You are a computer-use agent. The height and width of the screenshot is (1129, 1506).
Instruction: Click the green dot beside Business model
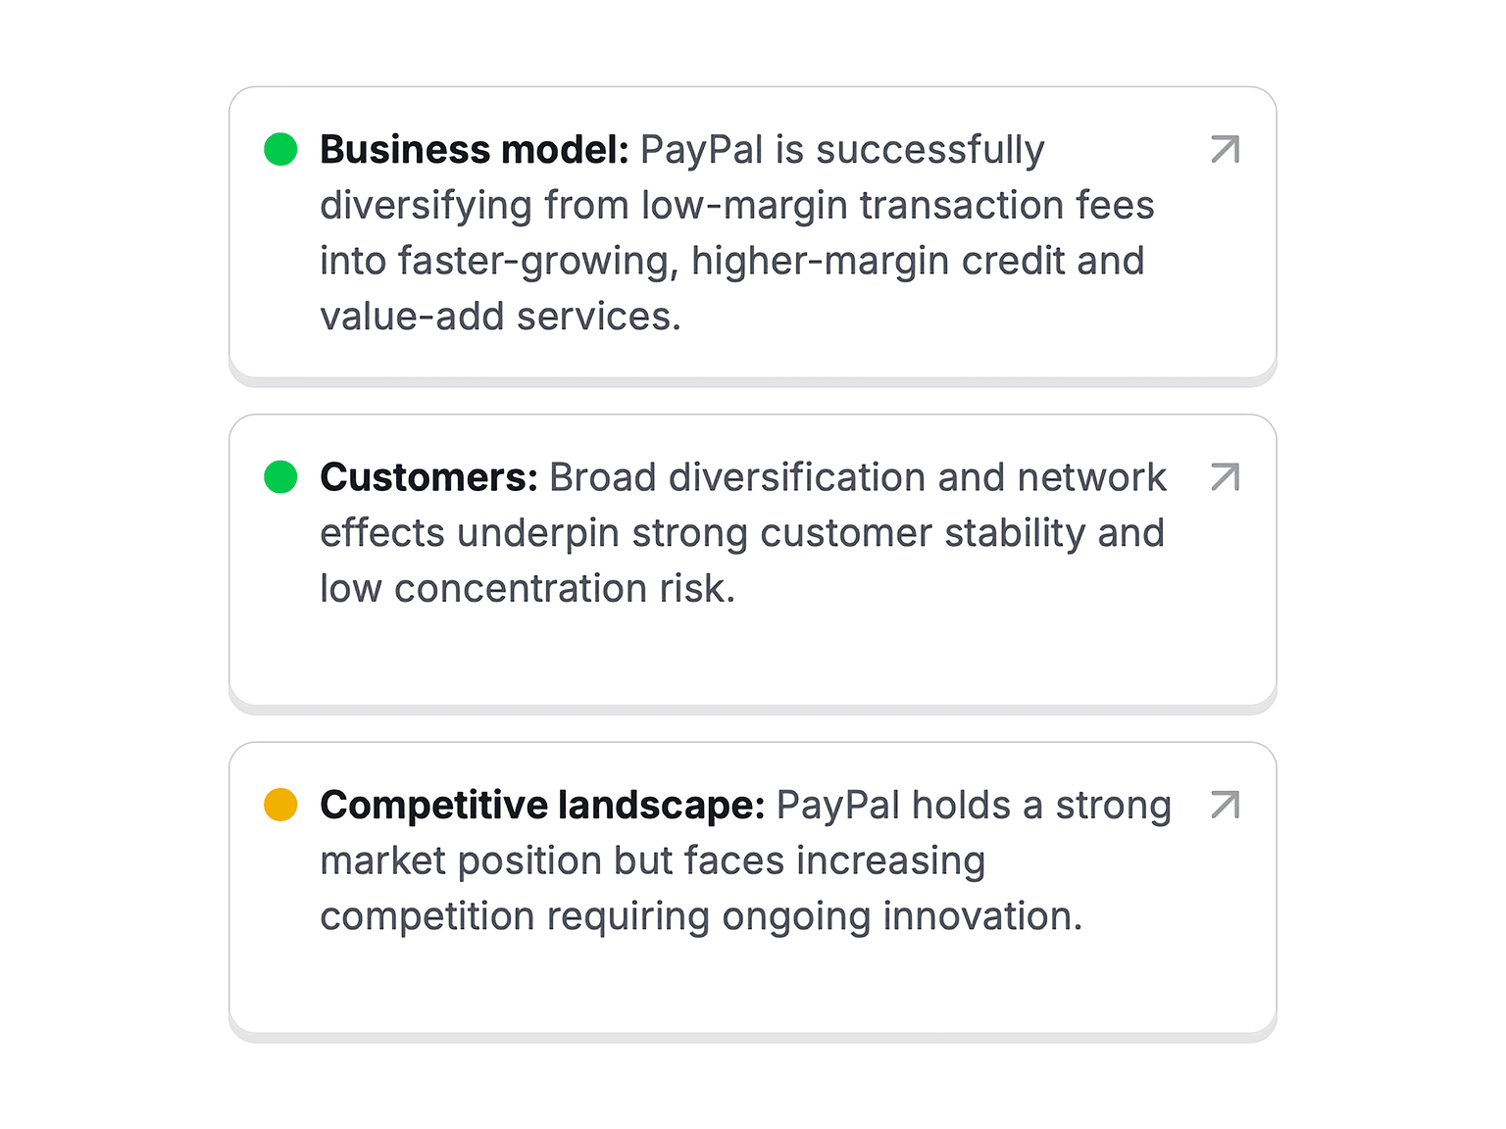[280, 150]
